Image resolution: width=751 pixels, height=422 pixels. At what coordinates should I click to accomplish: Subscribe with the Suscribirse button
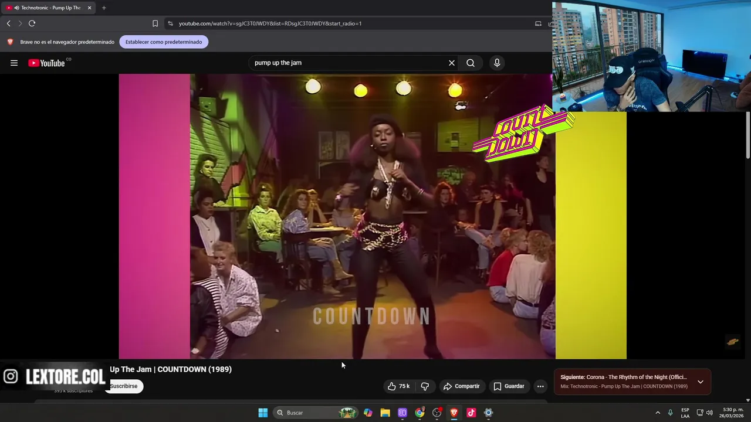[124, 386]
